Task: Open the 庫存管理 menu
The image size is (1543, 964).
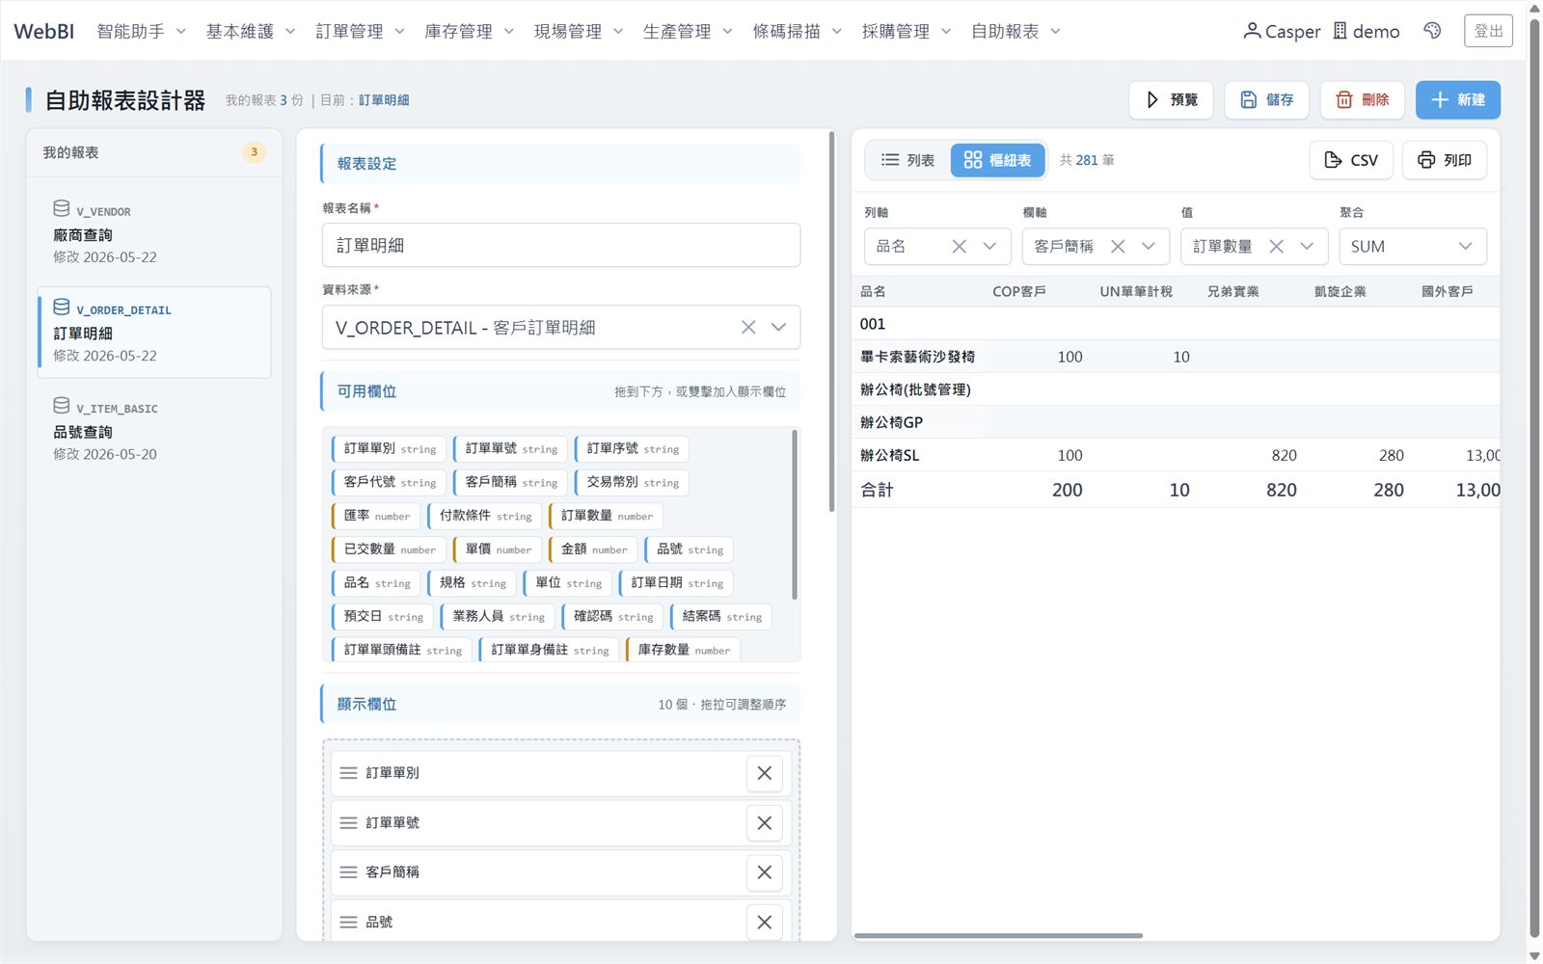Action: coord(470,32)
